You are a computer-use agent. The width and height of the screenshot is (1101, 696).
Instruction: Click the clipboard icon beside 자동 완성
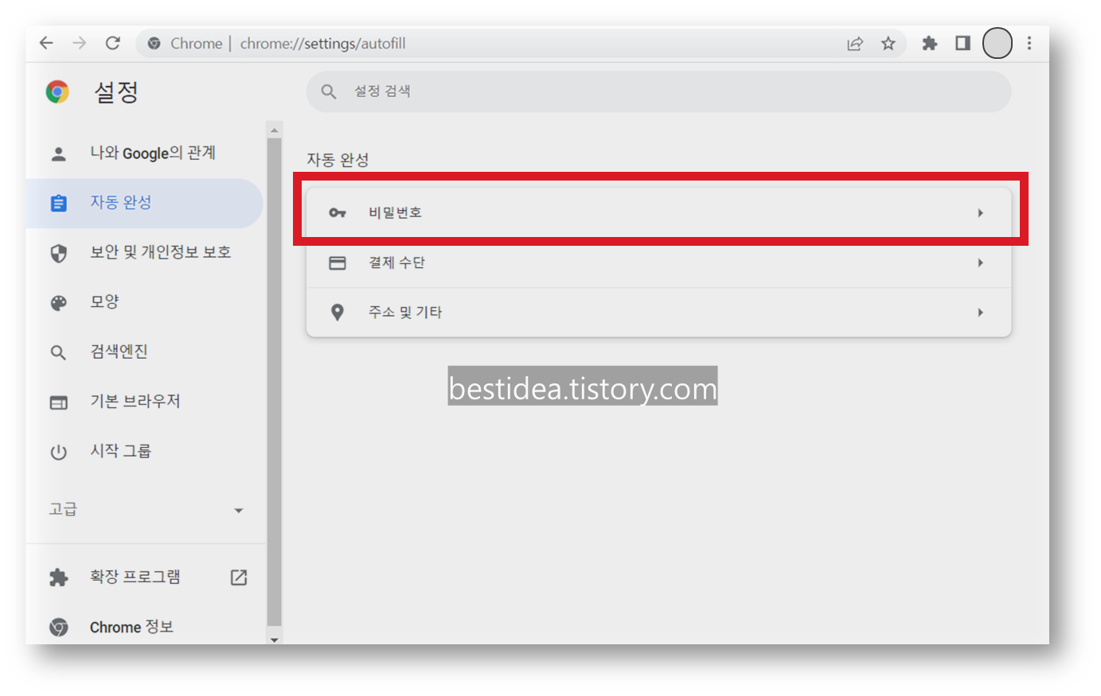(59, 204)
